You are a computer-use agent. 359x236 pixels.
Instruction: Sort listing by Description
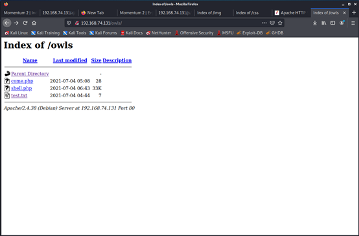point(117,60)
